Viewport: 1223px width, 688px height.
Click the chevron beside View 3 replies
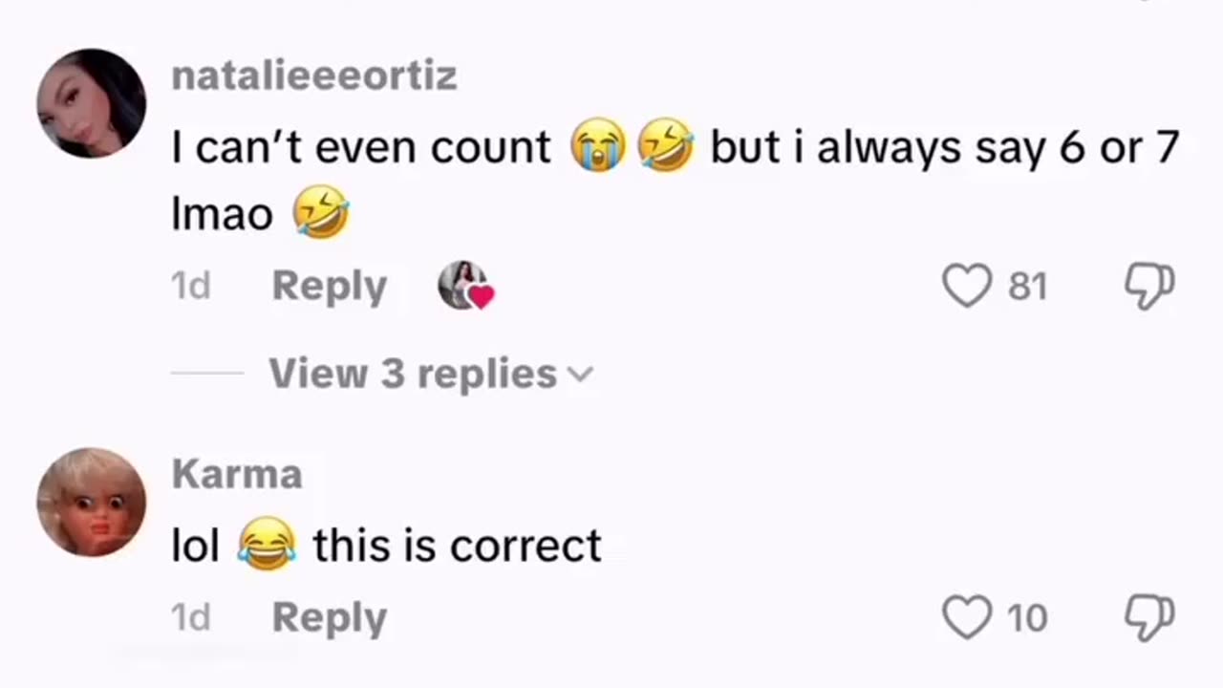pos(580,375)
